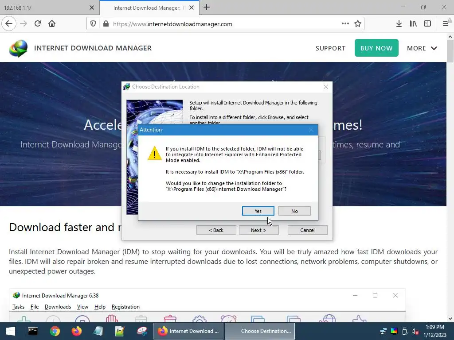Image resolution: width=454 pixels, height=340 pixels.
Task: Go back with Firefox back arrow
Action: (x=9, y=24)
